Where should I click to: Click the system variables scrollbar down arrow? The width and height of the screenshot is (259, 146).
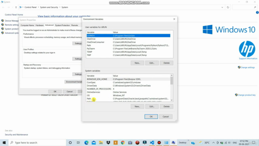pyautogui.click(x=172, y=100)
